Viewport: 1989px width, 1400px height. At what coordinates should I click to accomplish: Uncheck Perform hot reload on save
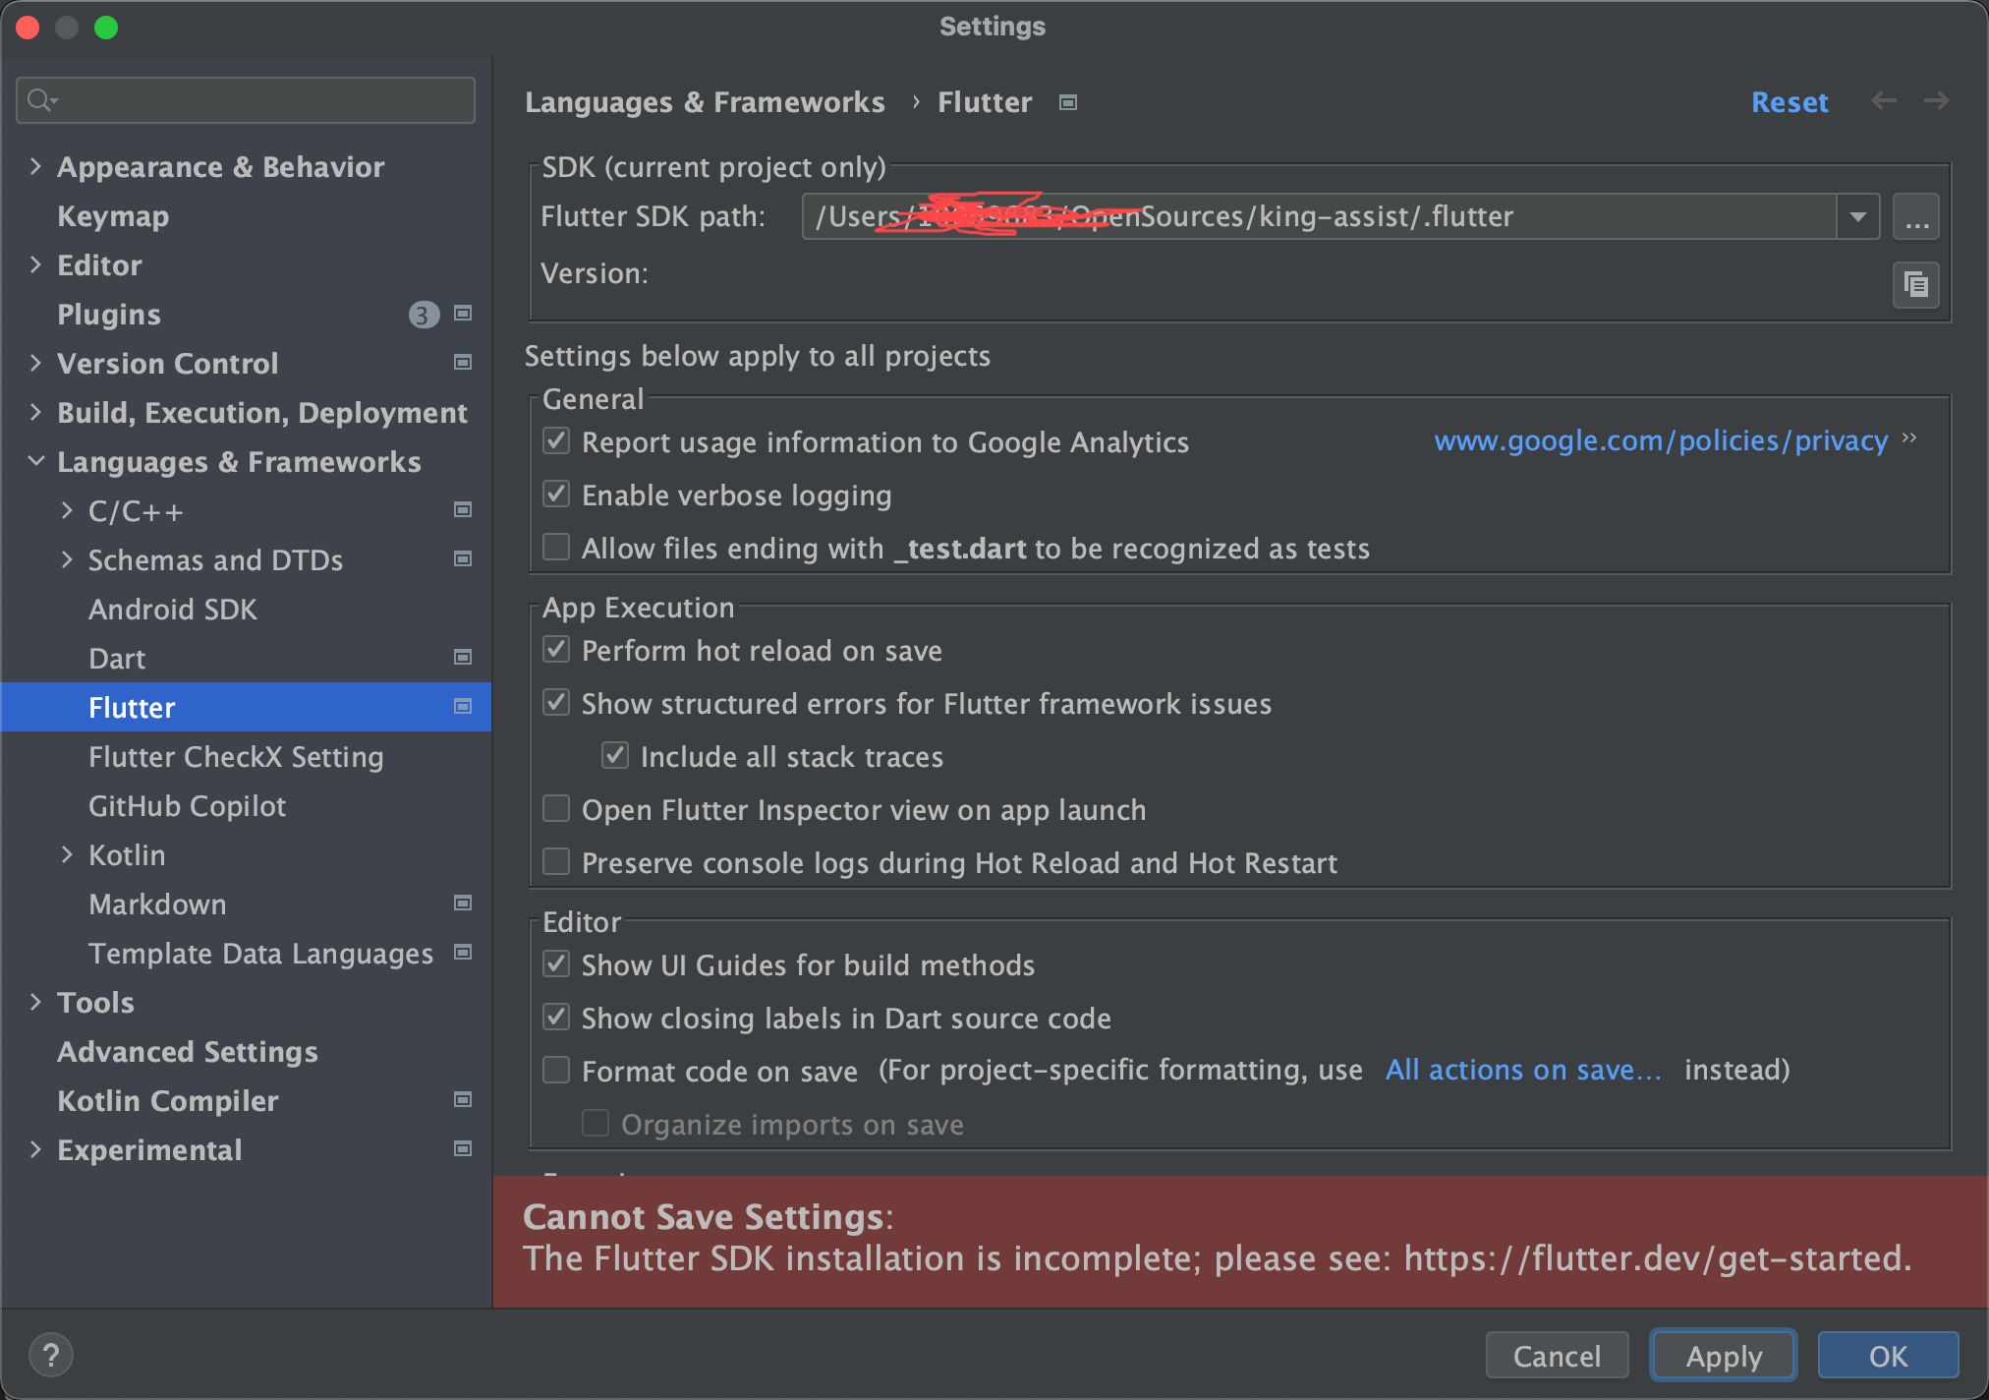pos(557,650)
